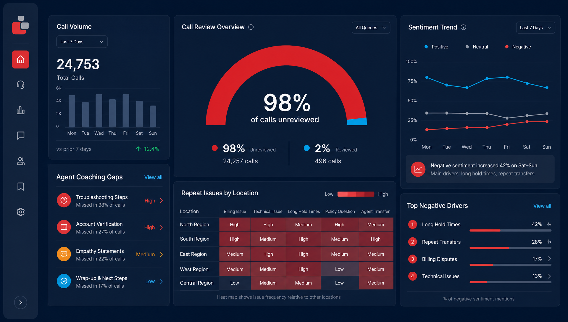
Task: Click Central Region Billing Issue Low cell
Action: click(235, 283)
